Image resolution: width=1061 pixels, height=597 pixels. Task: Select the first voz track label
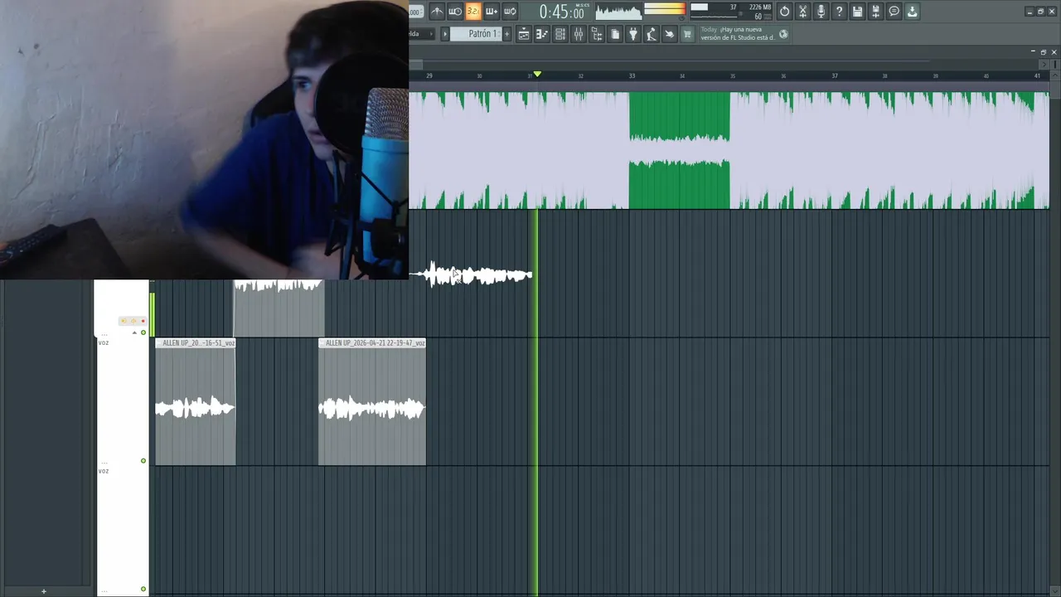pyautogui.click(x=104, y=342)
